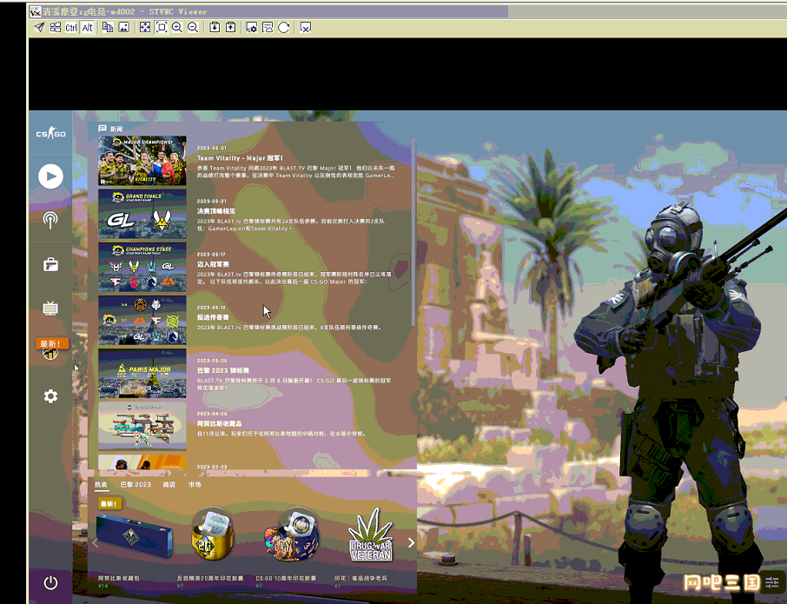
Task: Open headline 迈入冠军赛
Action: pyautogui.click(x=213, y=264)
